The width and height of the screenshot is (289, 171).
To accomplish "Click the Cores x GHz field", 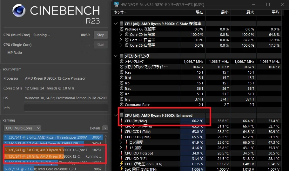I will [66, 88].
